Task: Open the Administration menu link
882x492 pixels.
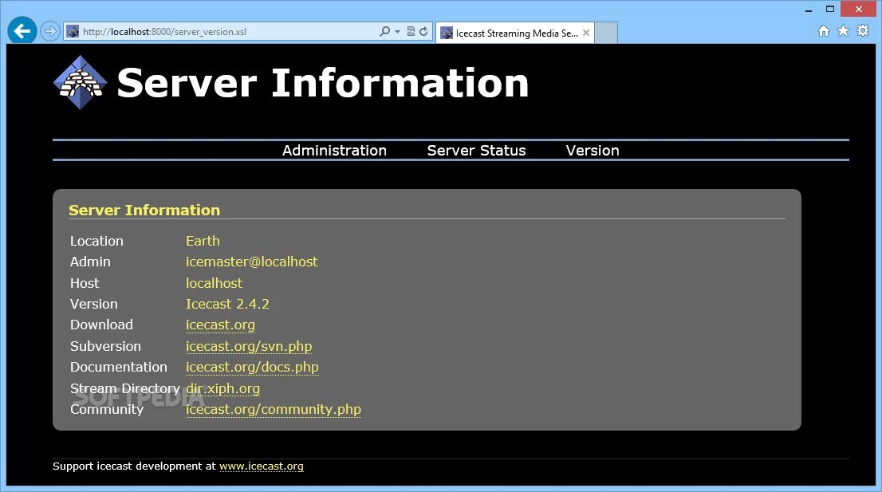Action: click(x=334, y=151)
